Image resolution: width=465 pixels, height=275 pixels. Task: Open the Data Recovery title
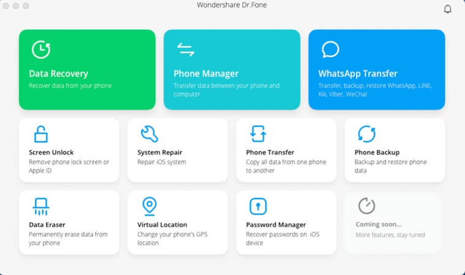click(x=58, y=73)
